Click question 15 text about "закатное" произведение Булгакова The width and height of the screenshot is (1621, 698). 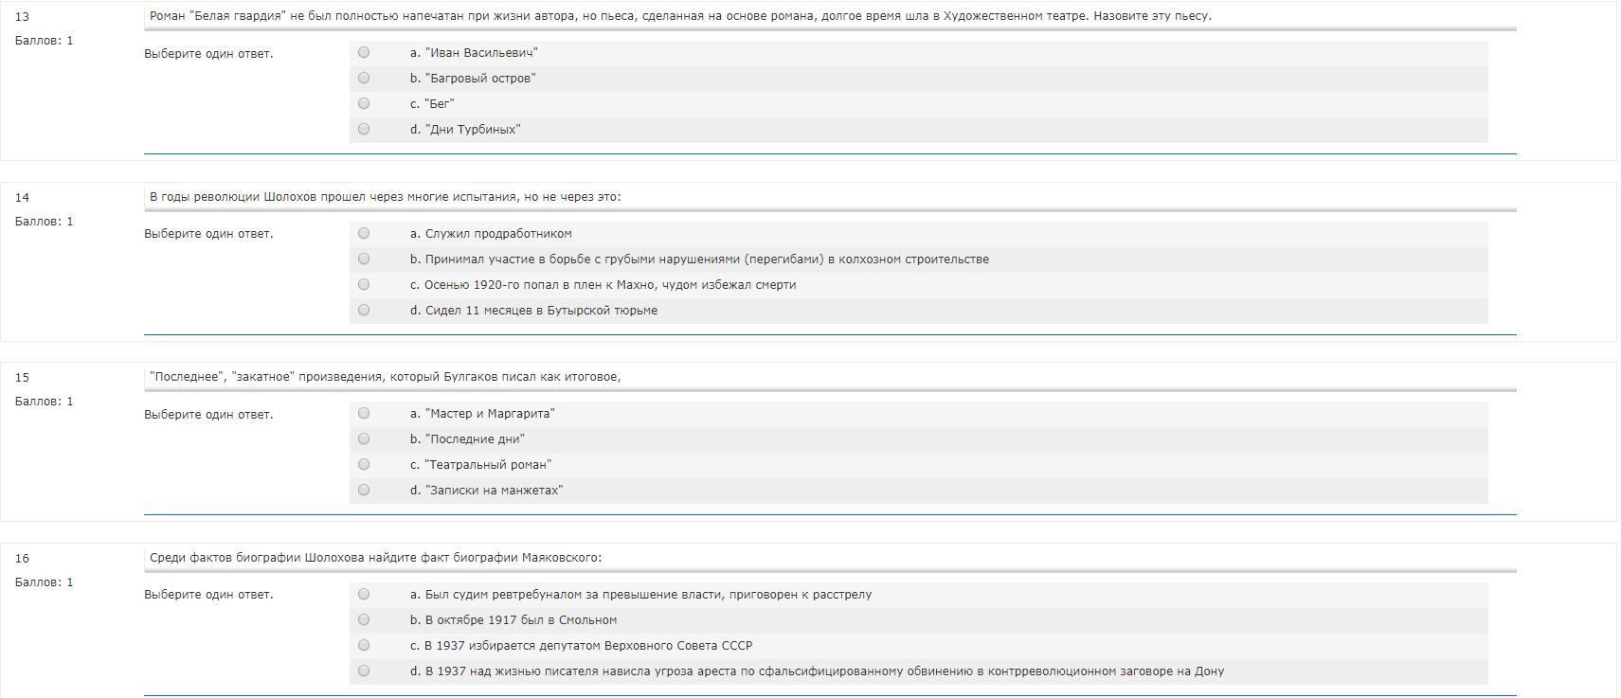385,377
